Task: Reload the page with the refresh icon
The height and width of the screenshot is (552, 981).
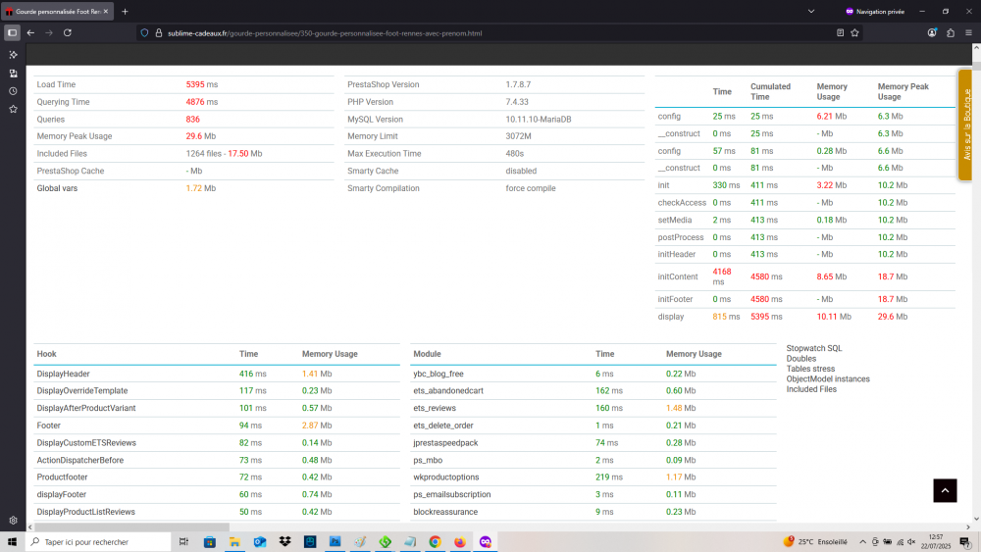Action: pos(68,32)
